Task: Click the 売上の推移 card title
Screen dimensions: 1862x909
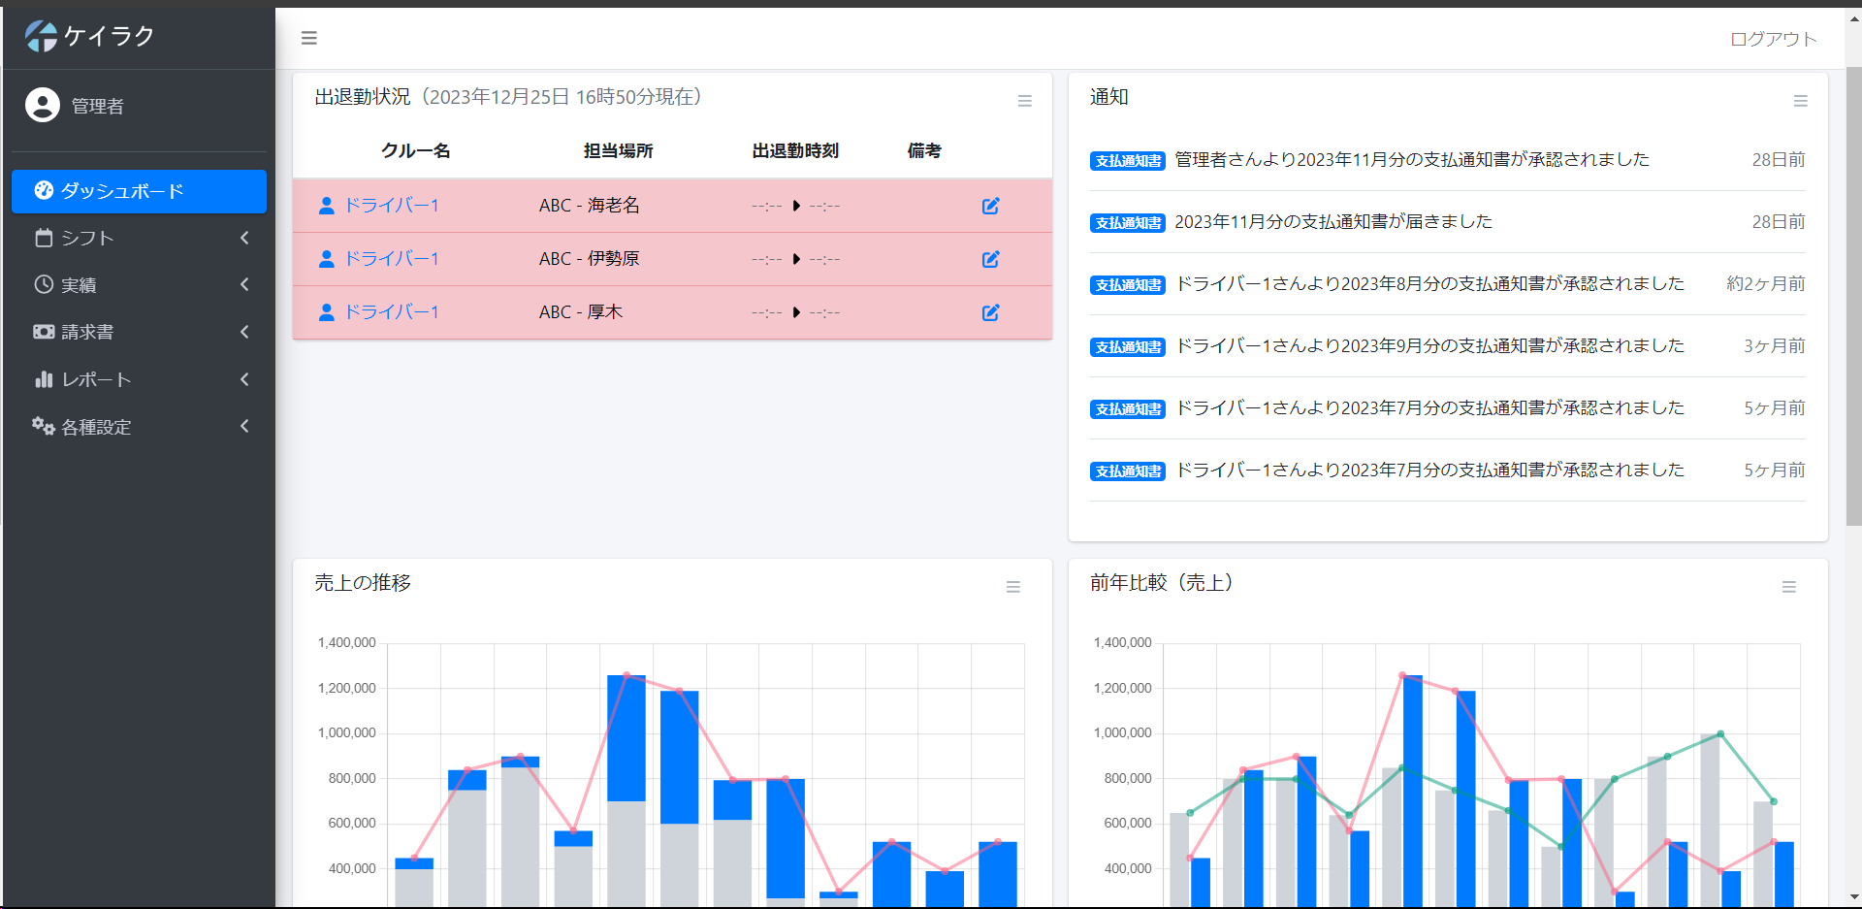Action: click(x=363, y=582)
